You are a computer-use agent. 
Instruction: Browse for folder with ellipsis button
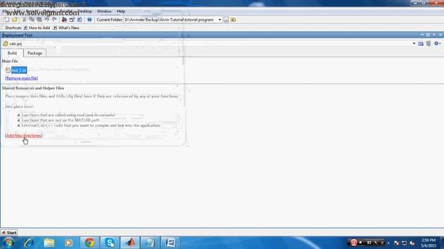click(x=226, y=20)
